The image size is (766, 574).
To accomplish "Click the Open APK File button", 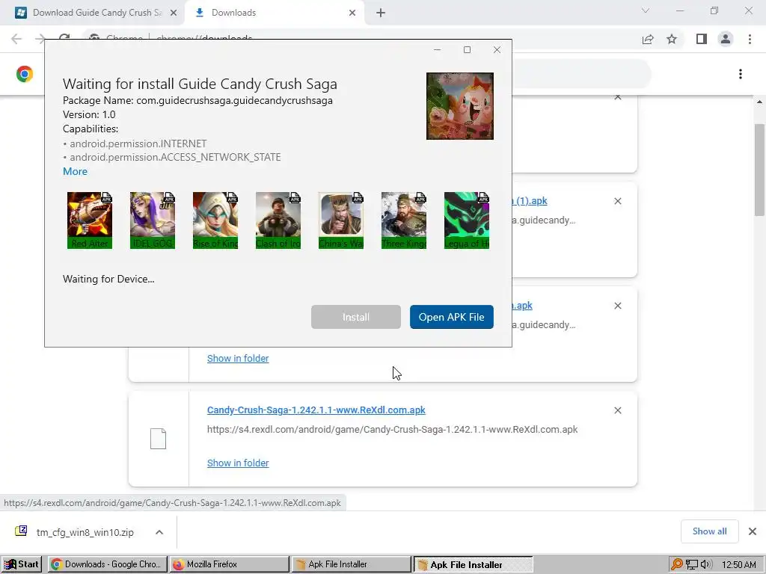I will 451,317.
